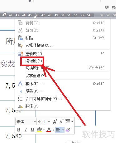Viewport: 116px width, 143px height.
Task: Expand the line spacing dropdown arrow
Action: 72,121
